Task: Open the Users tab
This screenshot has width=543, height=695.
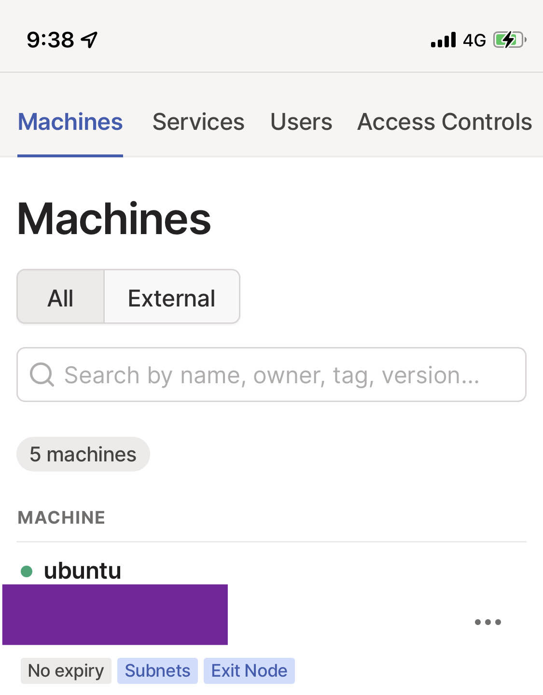Action: pos(301,122)
